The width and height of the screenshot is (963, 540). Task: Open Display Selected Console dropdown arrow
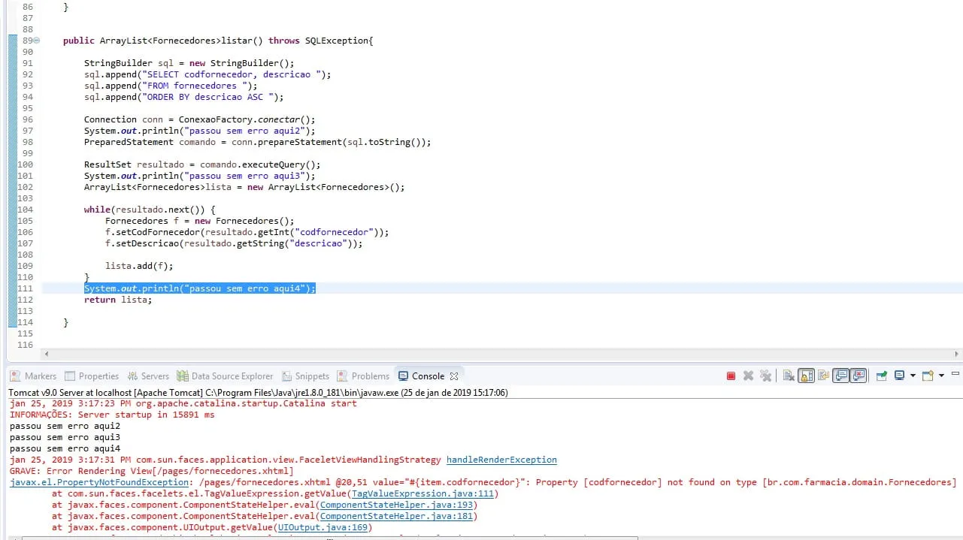point(913,376)
